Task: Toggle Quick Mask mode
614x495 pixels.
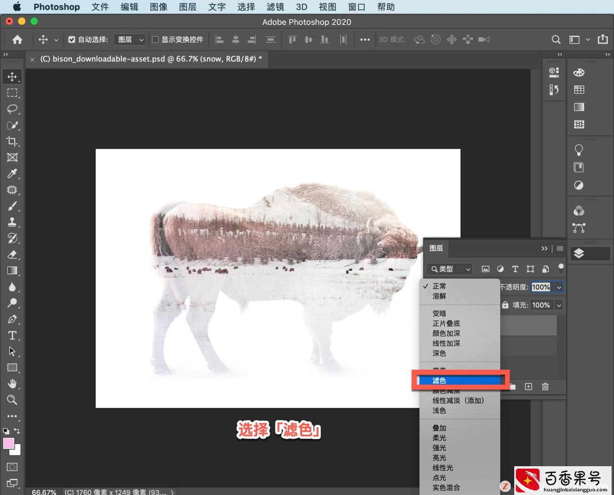Action: (12, 467)
